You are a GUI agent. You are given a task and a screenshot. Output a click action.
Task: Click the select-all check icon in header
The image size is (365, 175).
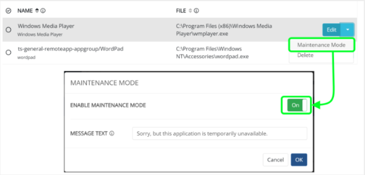(x=8, y=11)
